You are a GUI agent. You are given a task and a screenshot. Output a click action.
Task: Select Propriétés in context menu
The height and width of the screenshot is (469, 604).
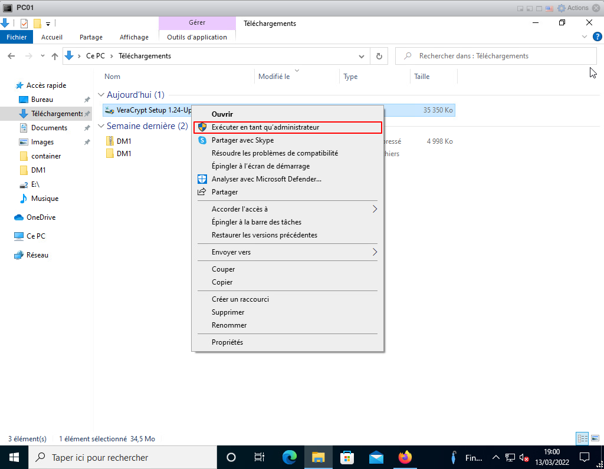[x=227, y=342]
